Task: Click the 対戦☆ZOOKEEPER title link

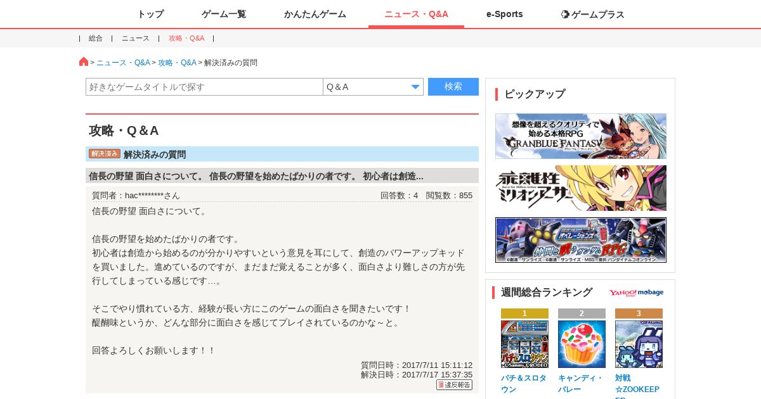Action: click(637, 386)
